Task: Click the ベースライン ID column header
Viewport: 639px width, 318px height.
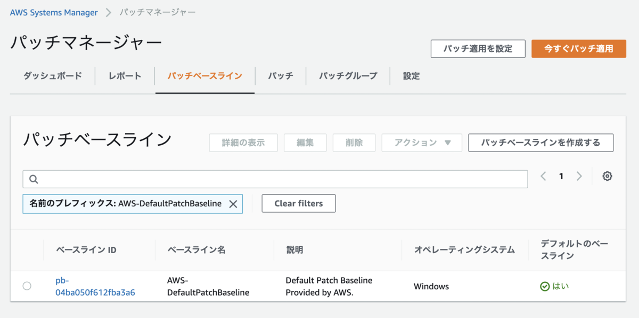Action: click(86, 249)
